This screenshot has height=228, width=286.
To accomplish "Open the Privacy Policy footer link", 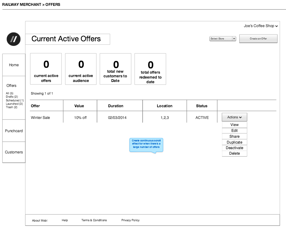I will [130, 220].
